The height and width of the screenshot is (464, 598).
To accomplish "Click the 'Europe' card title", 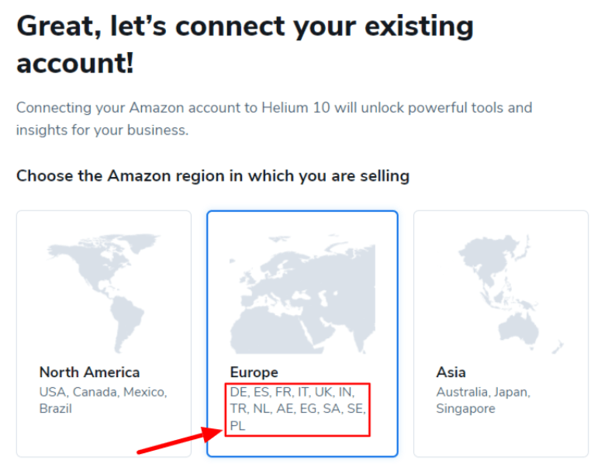I will click(254, 372).
